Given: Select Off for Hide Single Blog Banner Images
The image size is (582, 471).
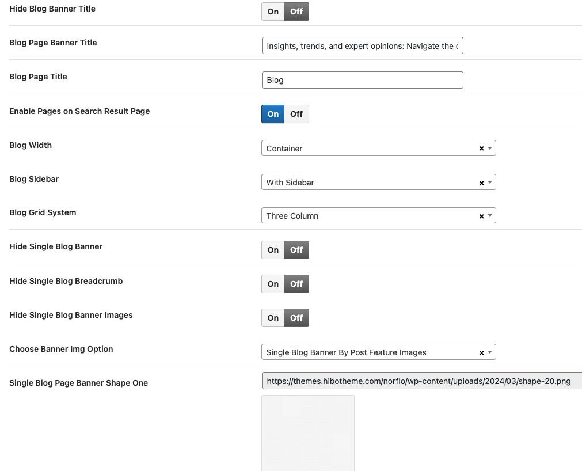Looking at the screenshot, I should (296, 318).
